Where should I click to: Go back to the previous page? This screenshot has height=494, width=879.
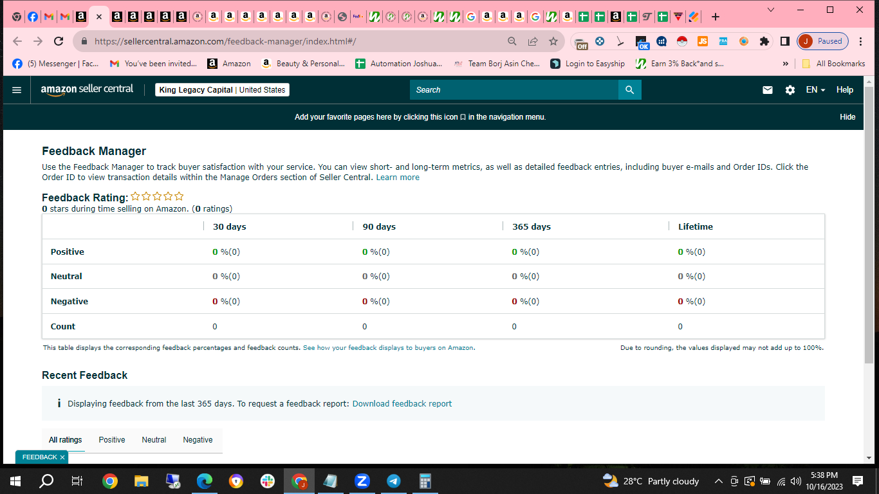coord(17,41)
